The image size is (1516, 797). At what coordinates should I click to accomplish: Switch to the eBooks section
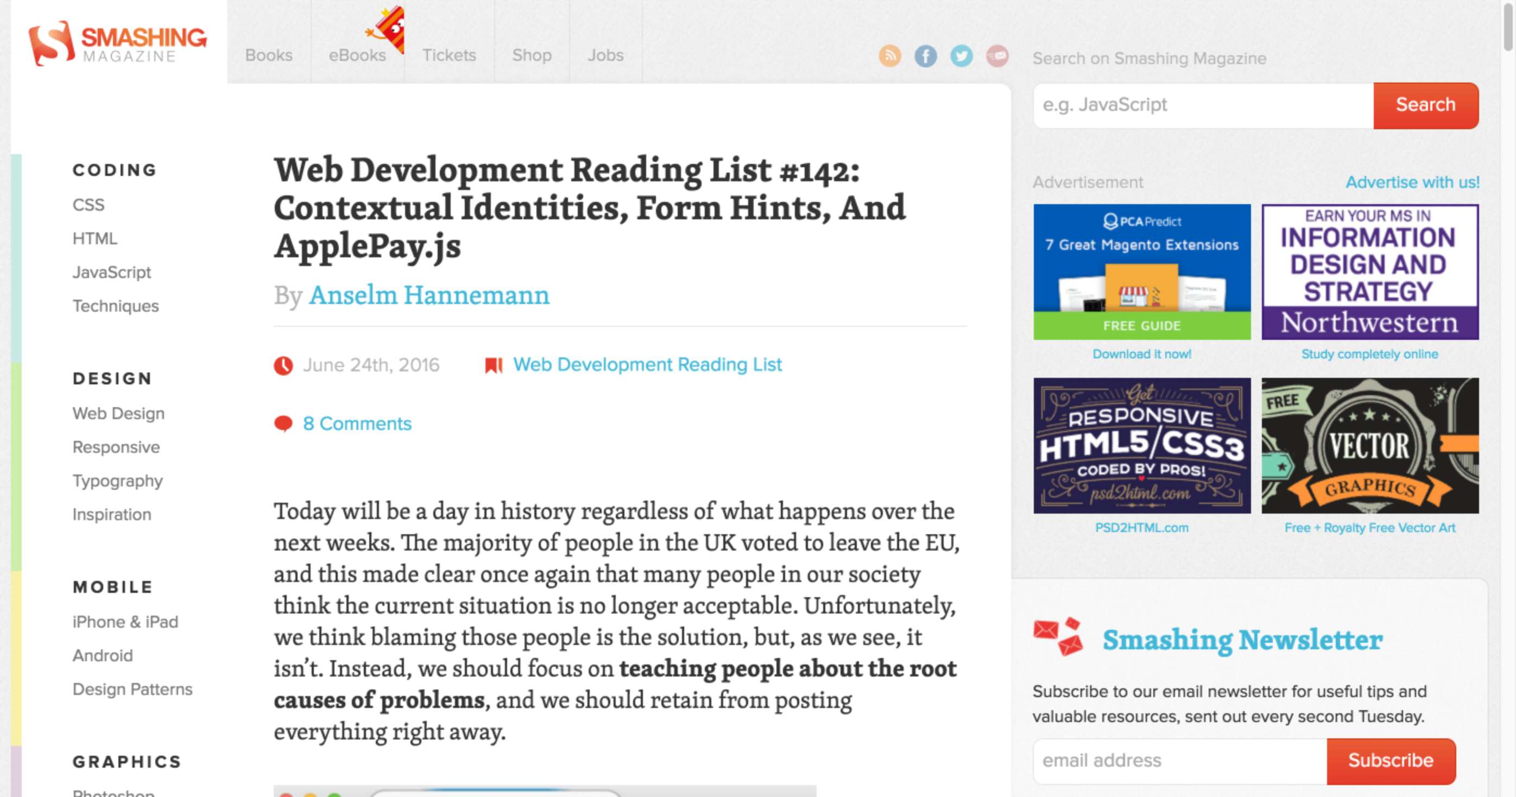[x=357, y=55]
